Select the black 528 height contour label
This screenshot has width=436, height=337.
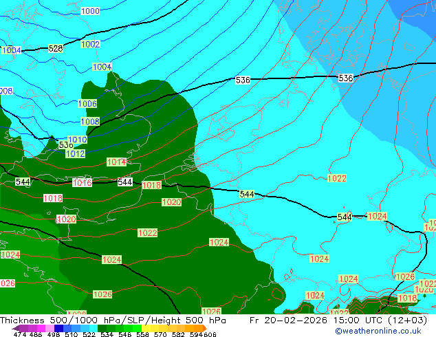point(56,48)
